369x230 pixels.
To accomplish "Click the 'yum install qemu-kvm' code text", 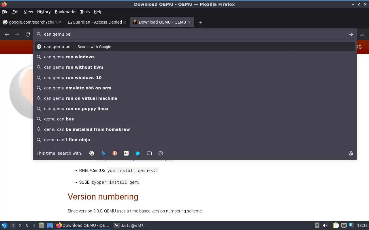I will coord(133,170).
